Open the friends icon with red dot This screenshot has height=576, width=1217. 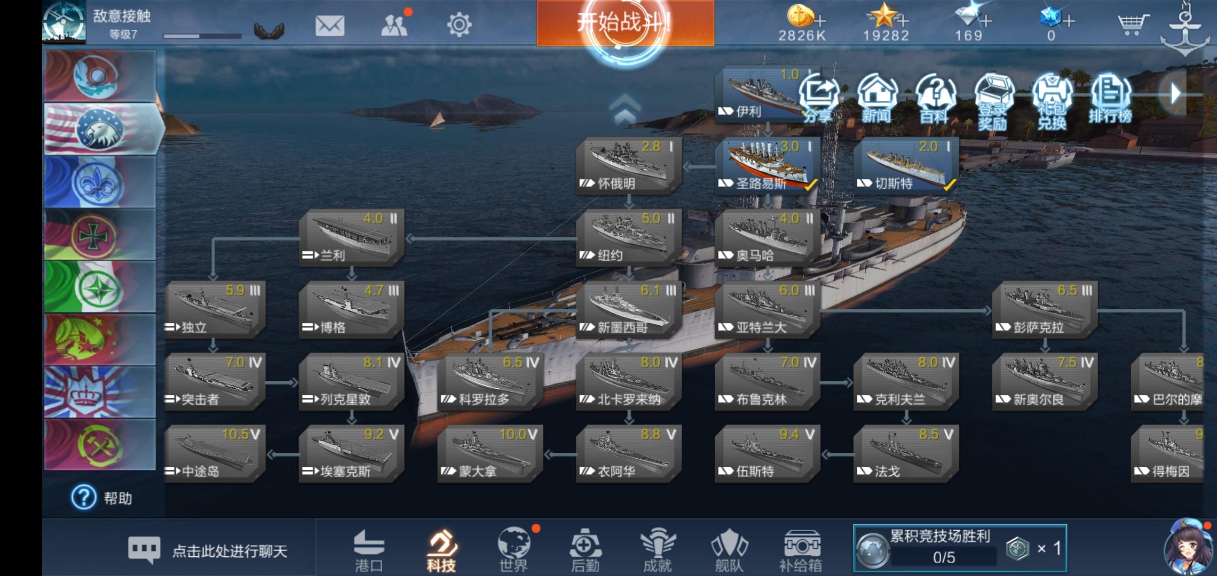coord(396,23)
